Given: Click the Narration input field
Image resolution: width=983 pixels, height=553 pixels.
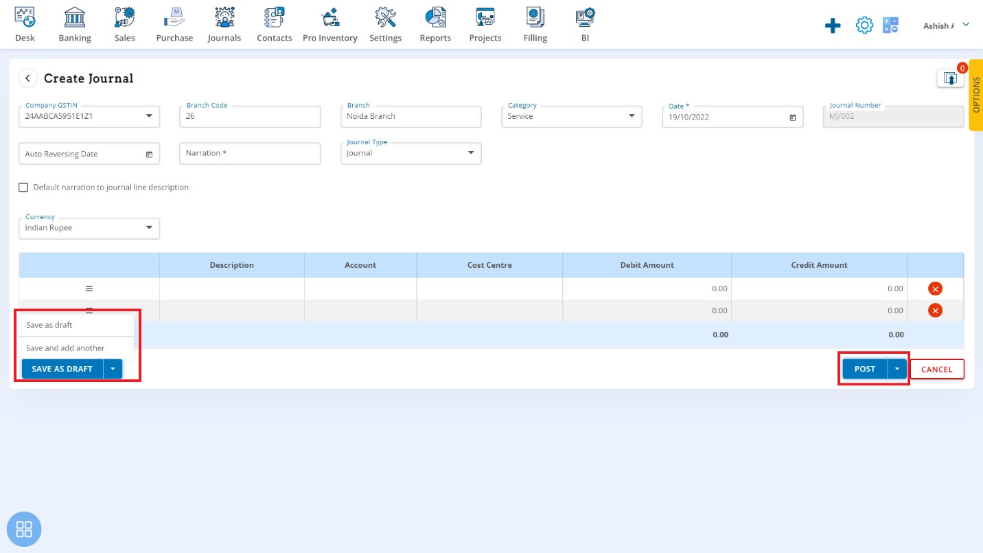Looking at the screenshot, I should pyautogui.click(x=250, y=153).
